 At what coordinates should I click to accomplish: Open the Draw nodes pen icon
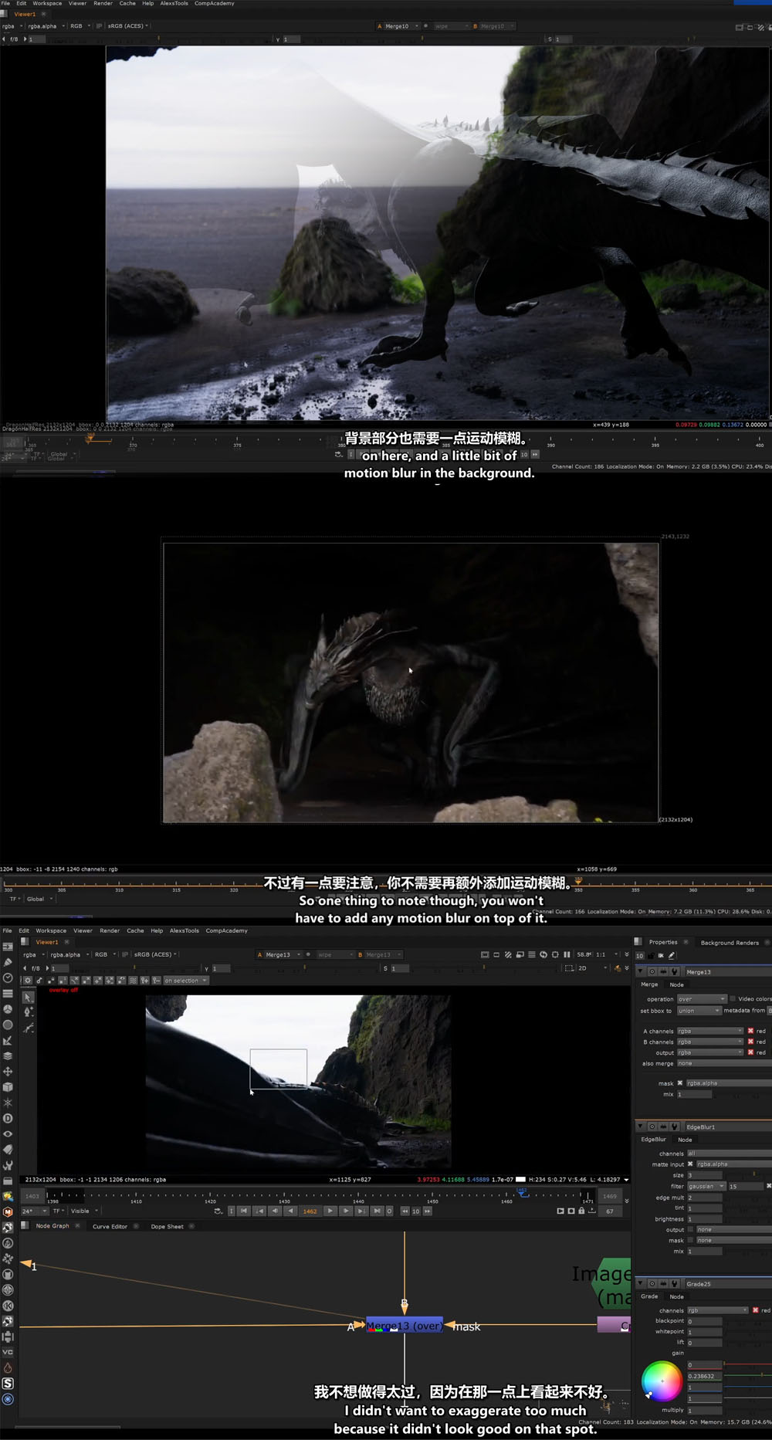(x=8, y=962)
